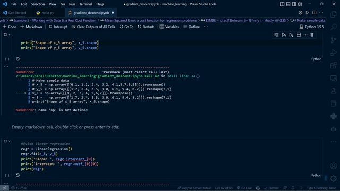Open execution history icon under first cell

(18, 59)
